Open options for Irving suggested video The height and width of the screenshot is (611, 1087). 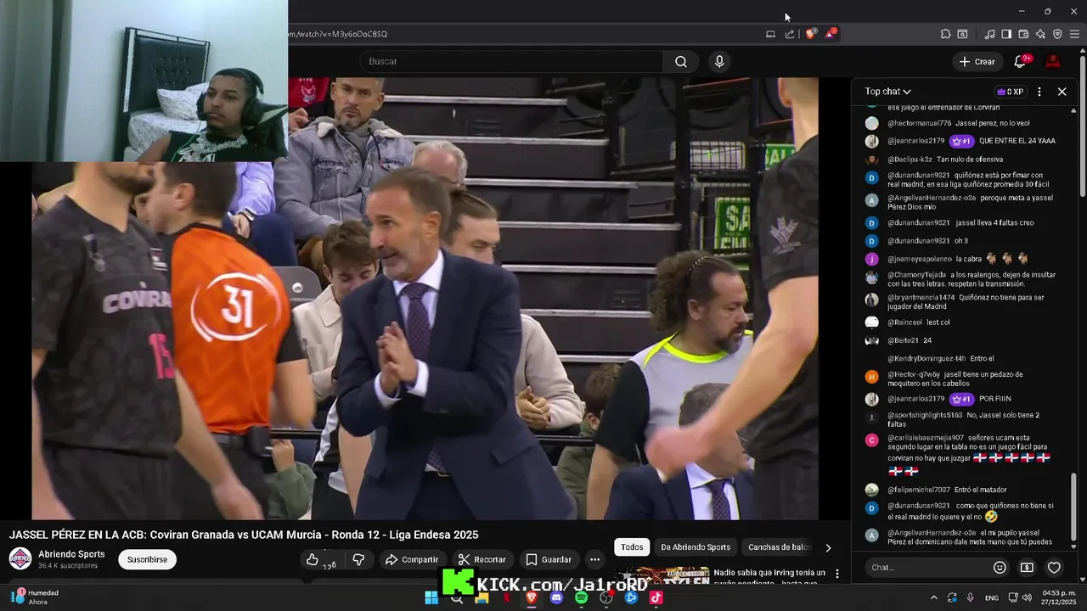point(837,574)
